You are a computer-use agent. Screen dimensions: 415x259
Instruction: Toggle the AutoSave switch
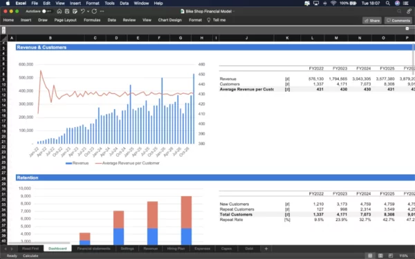46,11
